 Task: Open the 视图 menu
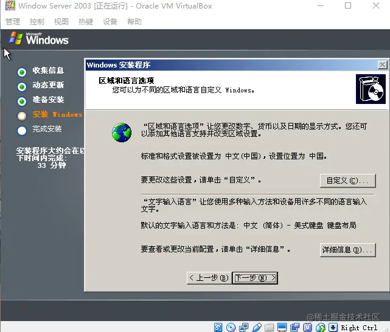coord(61,22)
